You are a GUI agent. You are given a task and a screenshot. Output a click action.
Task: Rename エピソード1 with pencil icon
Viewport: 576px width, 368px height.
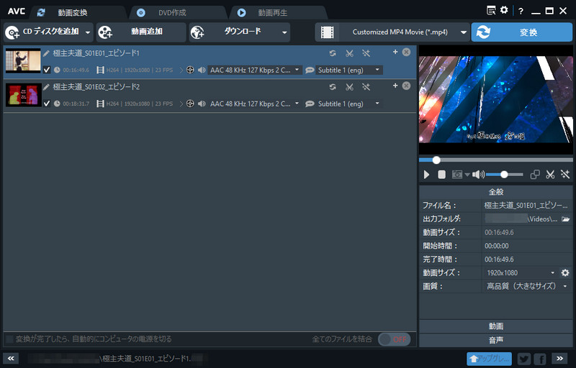click(x=46, y=53)
